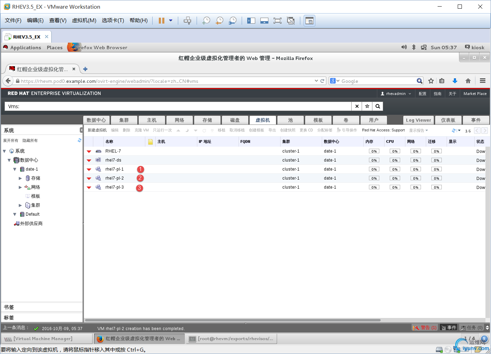This screenshot has height=354, width=491.
Task: Click in the Vms: search field
Action: 178,106
